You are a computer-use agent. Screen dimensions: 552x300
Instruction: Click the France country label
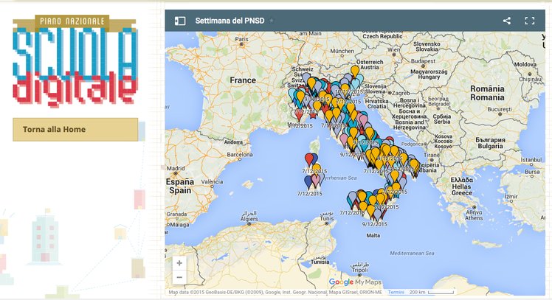tap(243, 80)
